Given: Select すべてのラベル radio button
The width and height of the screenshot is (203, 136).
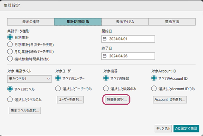Looking at the screenshot, I should [x=10, y=89].
